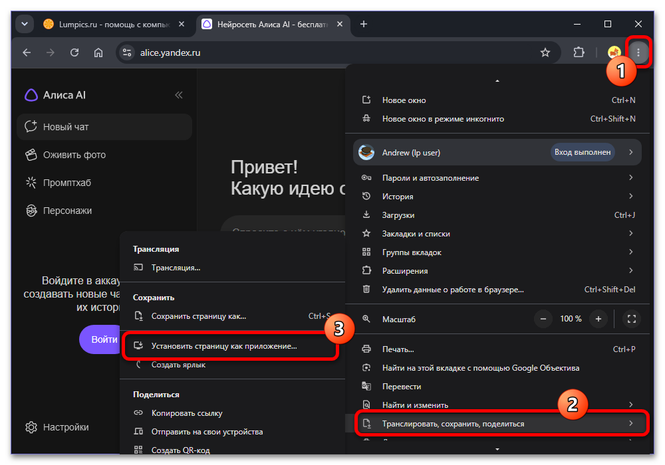Open a new tab with plus button

(364, 24)
